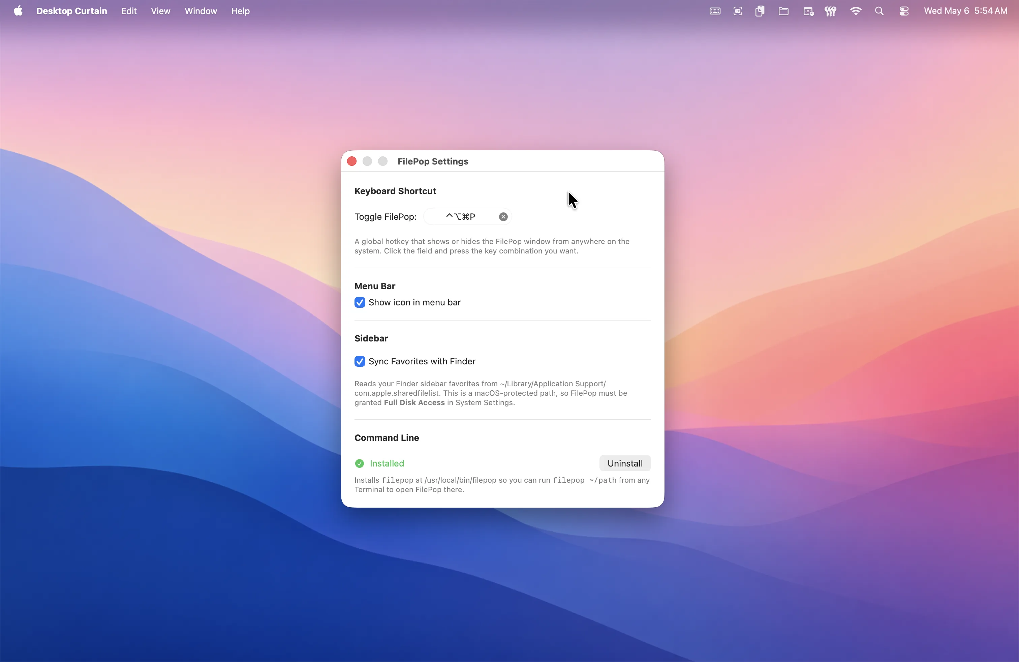
Task: Click the 'Keyboard Shortcut' heading
Action: (x=395, y=191)
